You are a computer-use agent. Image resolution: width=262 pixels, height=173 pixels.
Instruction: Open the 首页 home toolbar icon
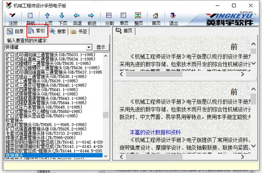156,19
